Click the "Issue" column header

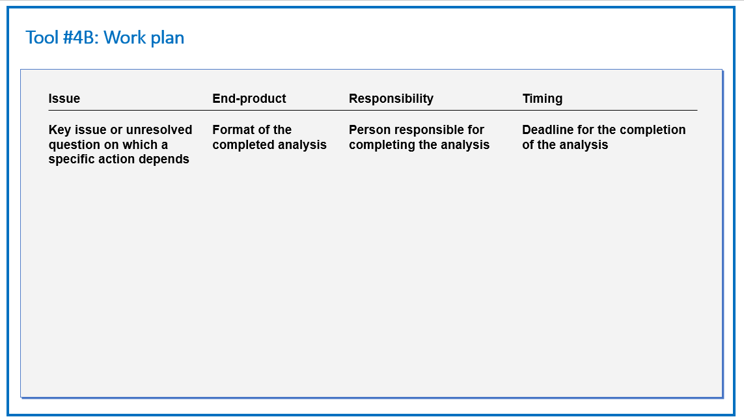coord(64,98)
